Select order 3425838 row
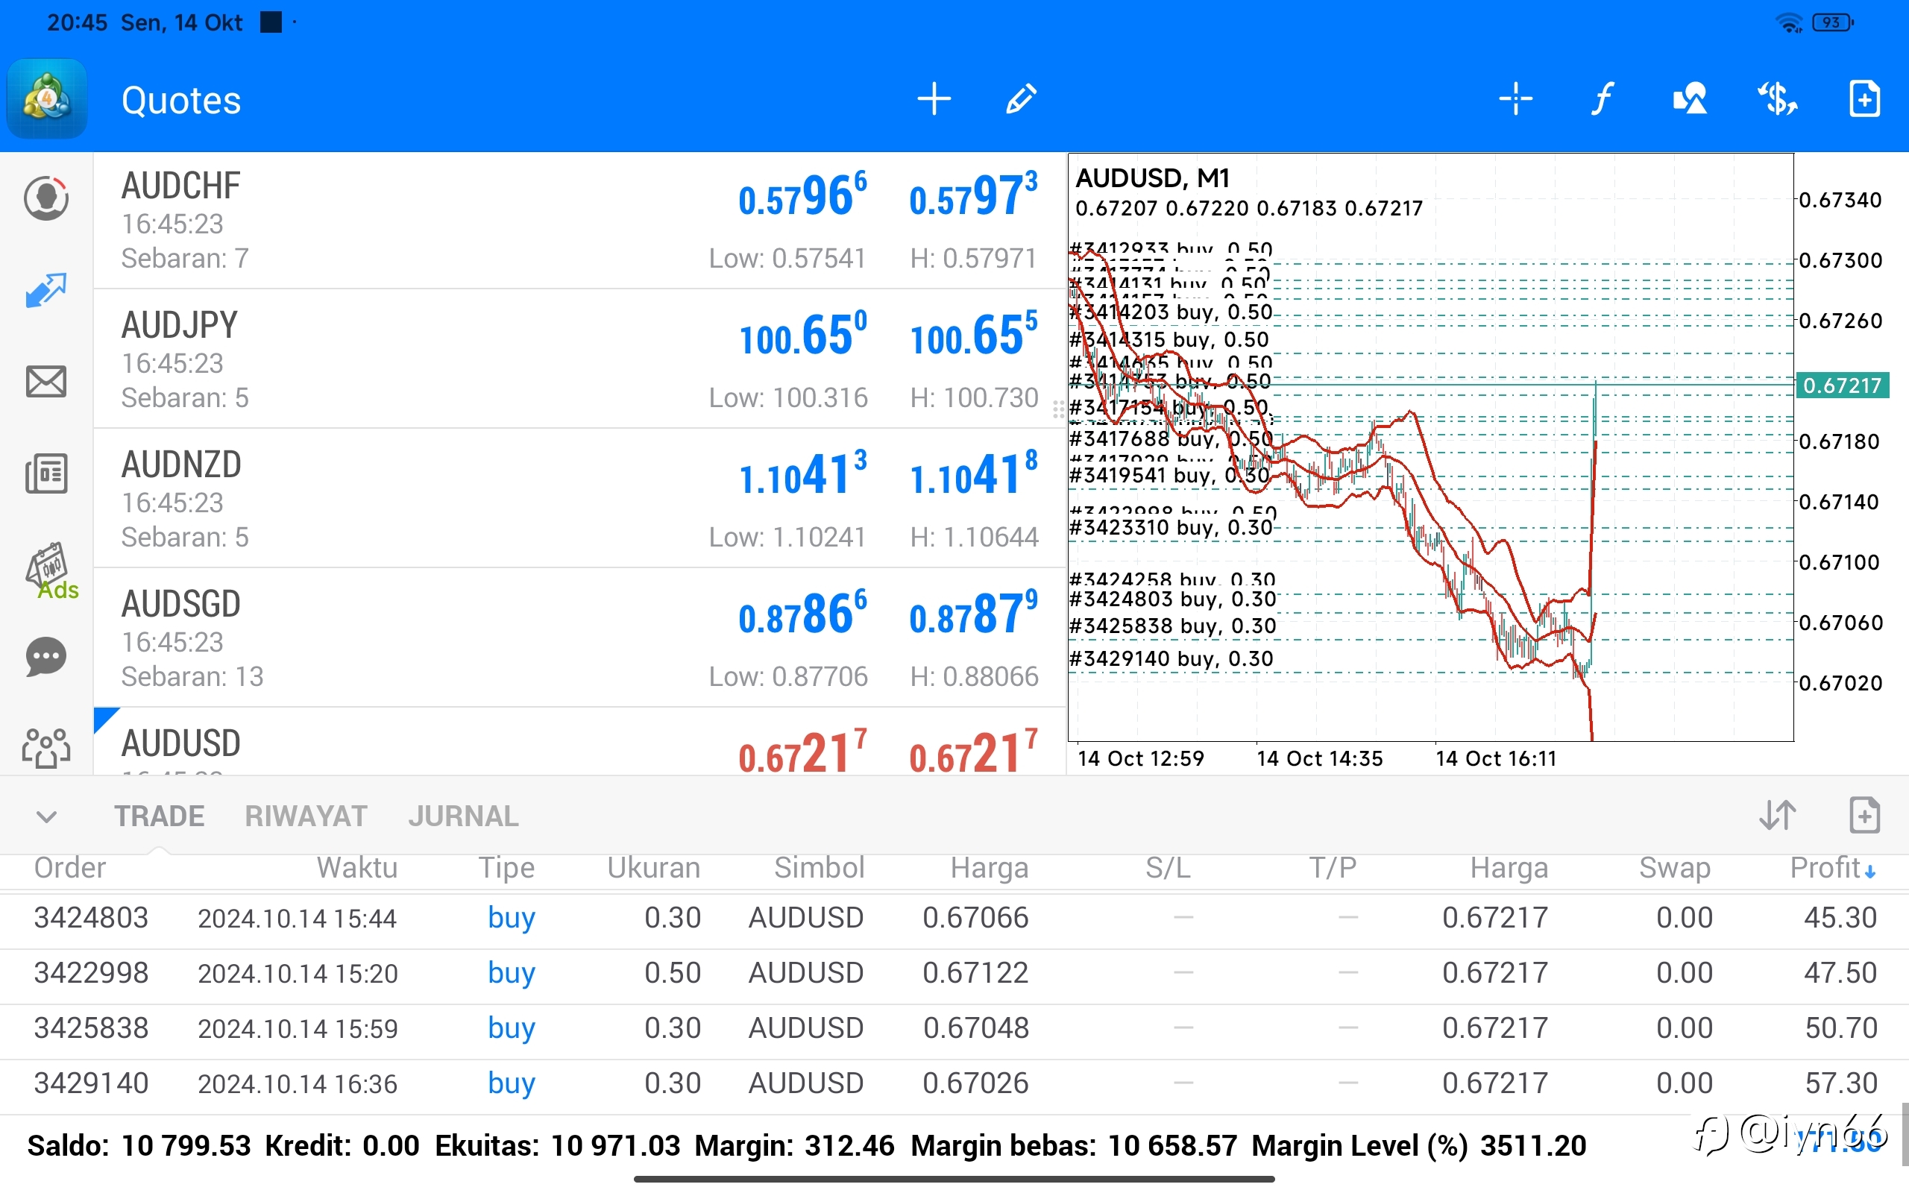The height and width of the screenshot is (1193, 1909). point(954,1029)
